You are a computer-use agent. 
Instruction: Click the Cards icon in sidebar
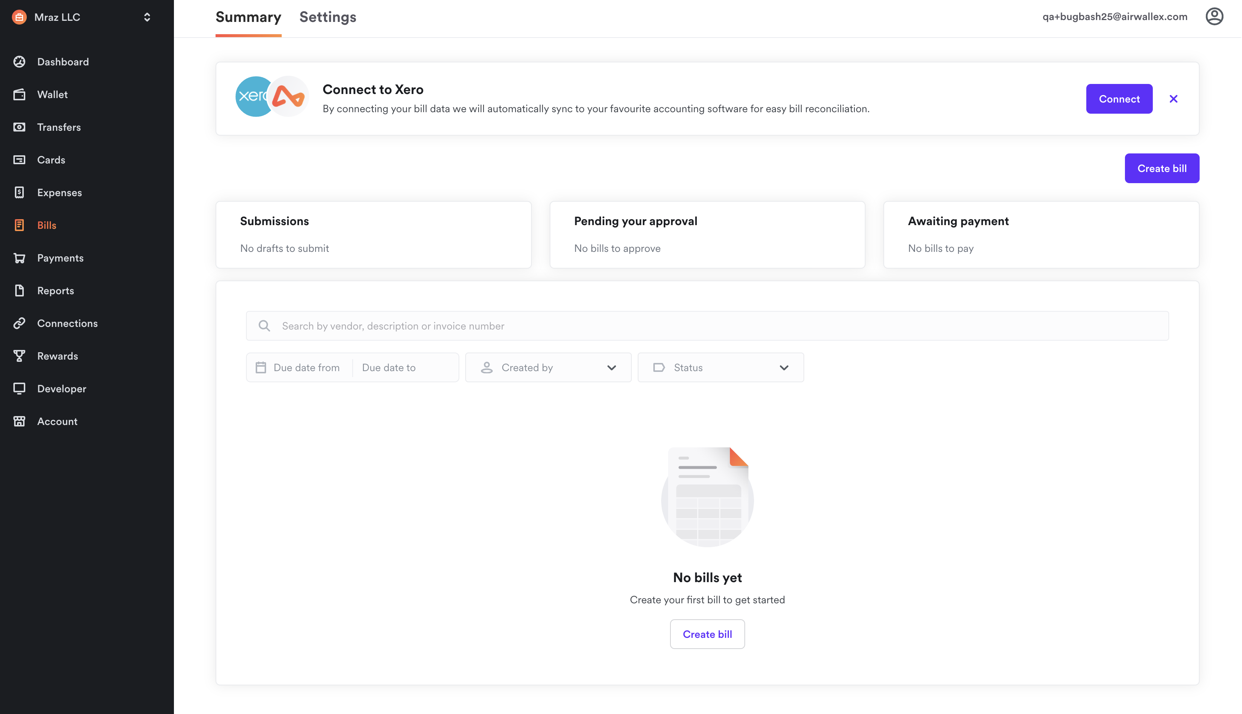pyautogui.click(x=19, y=160)
